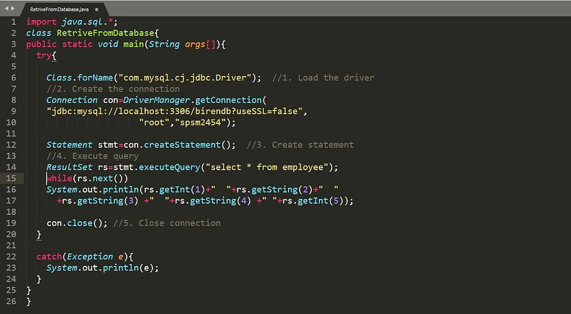The width and height of the screenshot is (571, 314).
Task: Click the "catch" keyword
Action: [x=49, y=257]
